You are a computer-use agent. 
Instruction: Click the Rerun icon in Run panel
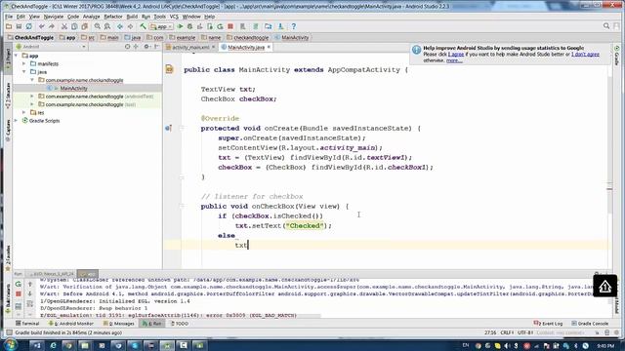[19, 284]
